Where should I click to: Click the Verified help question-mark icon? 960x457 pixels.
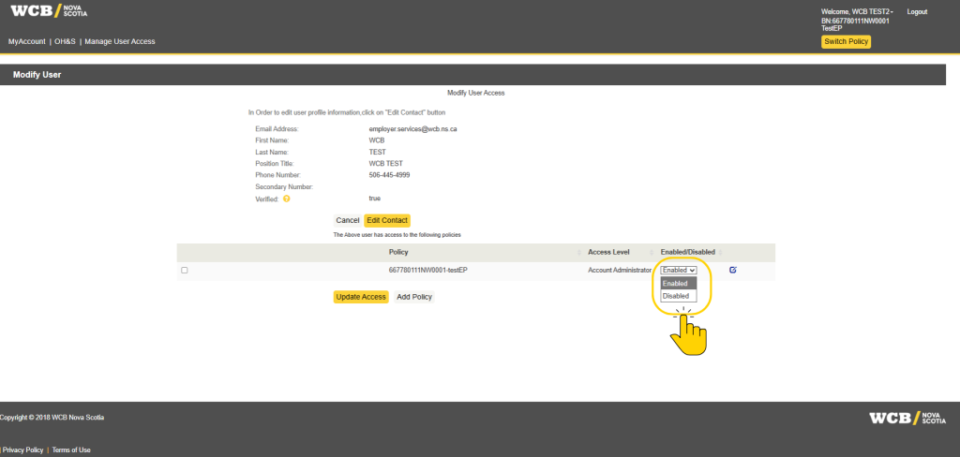(287, 199)
